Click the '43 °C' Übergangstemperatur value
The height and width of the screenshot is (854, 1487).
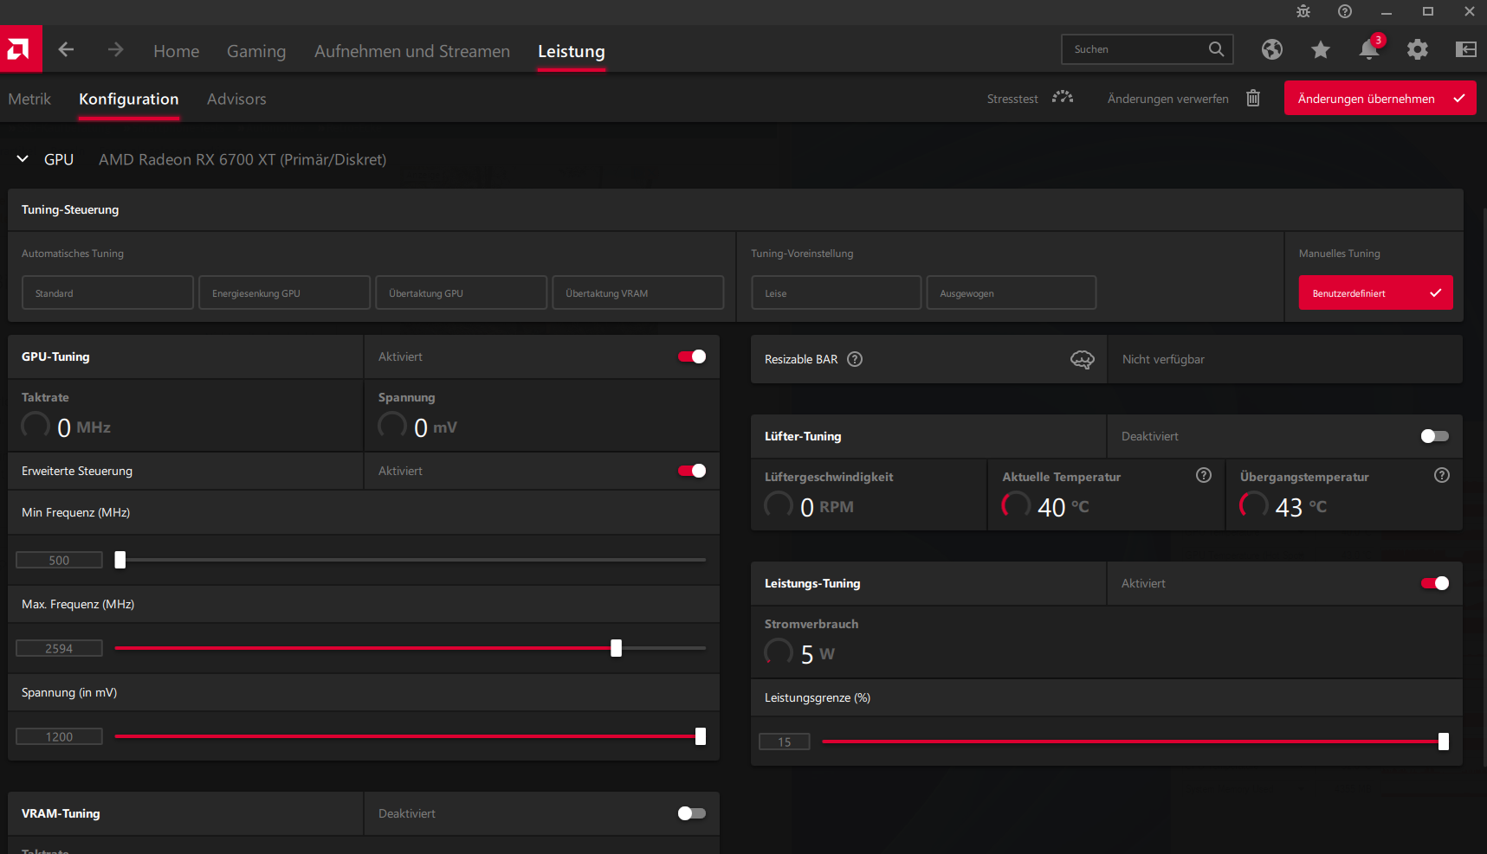[x=1301, y=507]
